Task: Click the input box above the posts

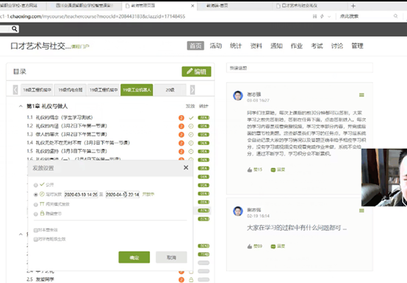Action: (x=300, y=68)
